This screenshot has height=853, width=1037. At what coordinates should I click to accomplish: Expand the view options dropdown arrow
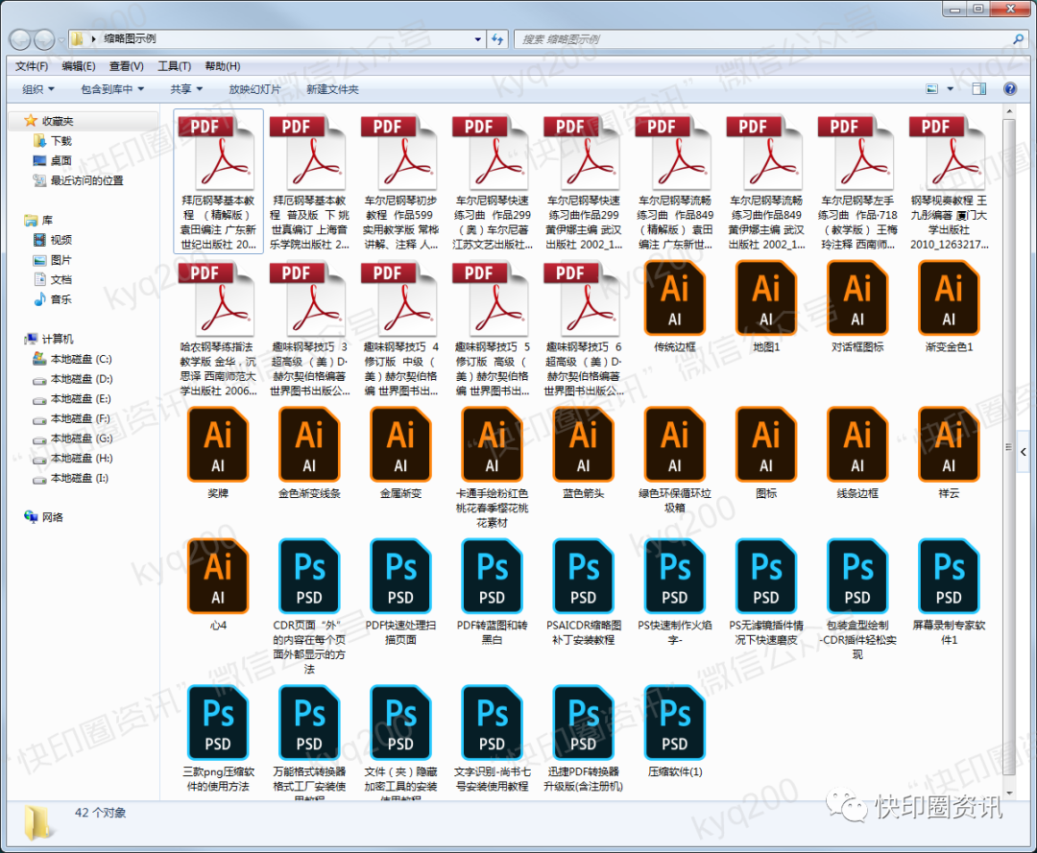point(951,88)
